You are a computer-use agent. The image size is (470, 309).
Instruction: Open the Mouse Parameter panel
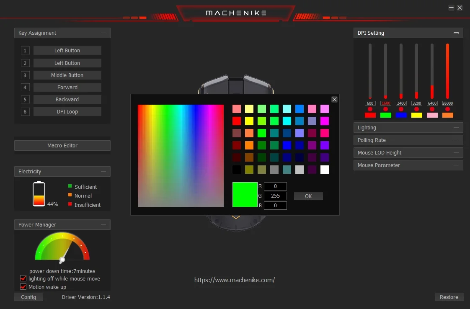coord(408,165)
